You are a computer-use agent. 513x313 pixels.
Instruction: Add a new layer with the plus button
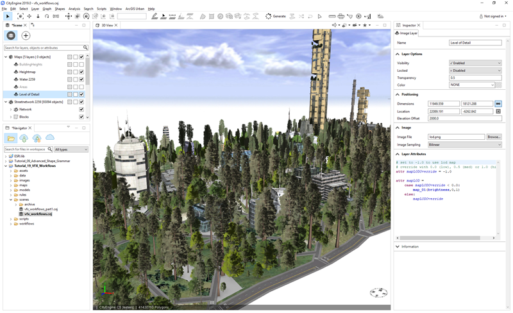point(26,36)
